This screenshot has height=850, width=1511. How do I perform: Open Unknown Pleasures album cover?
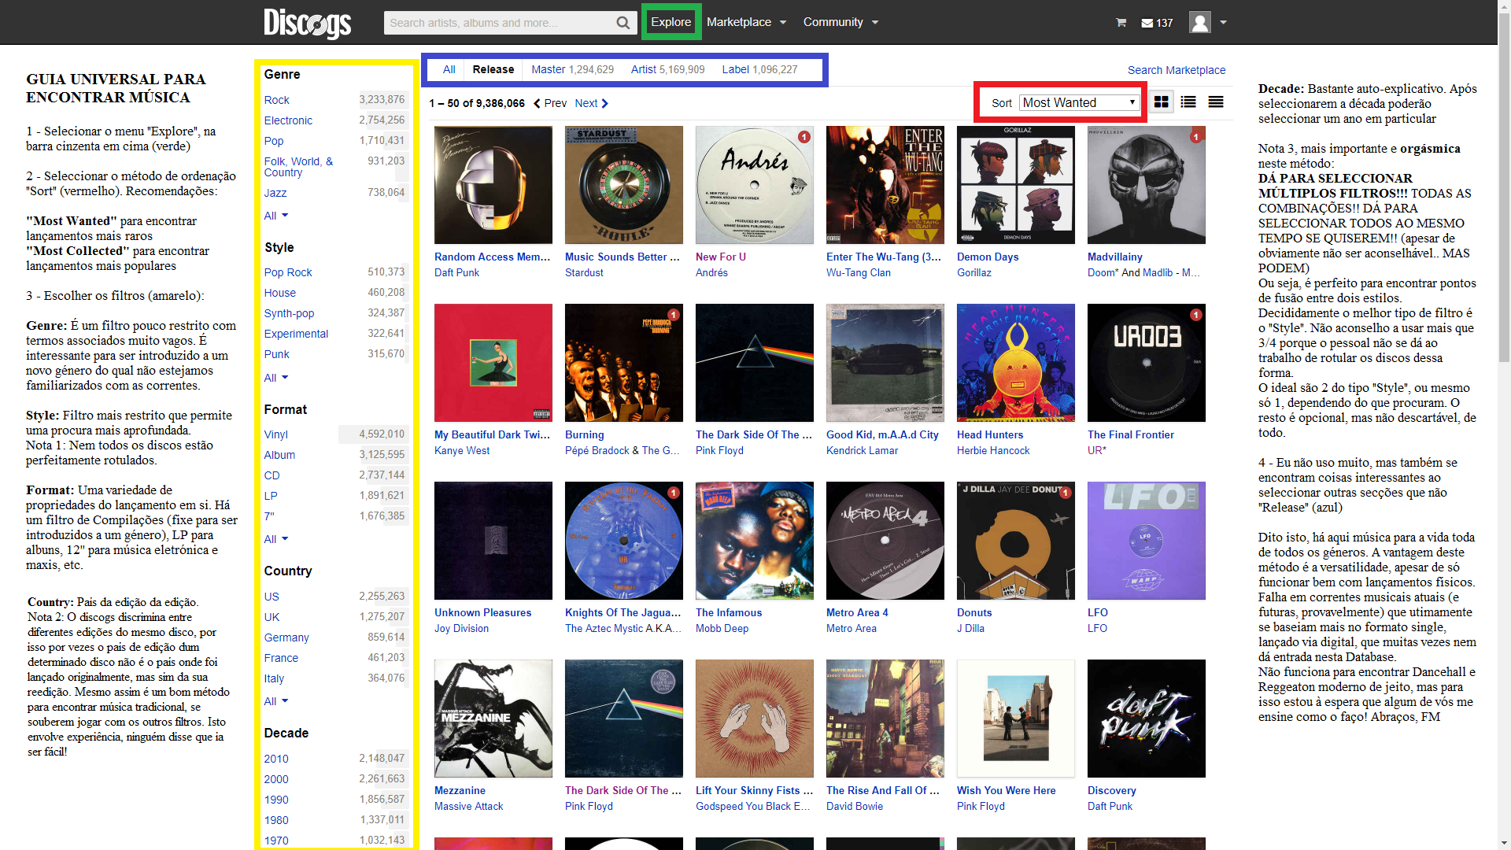[x=493, y=541]
